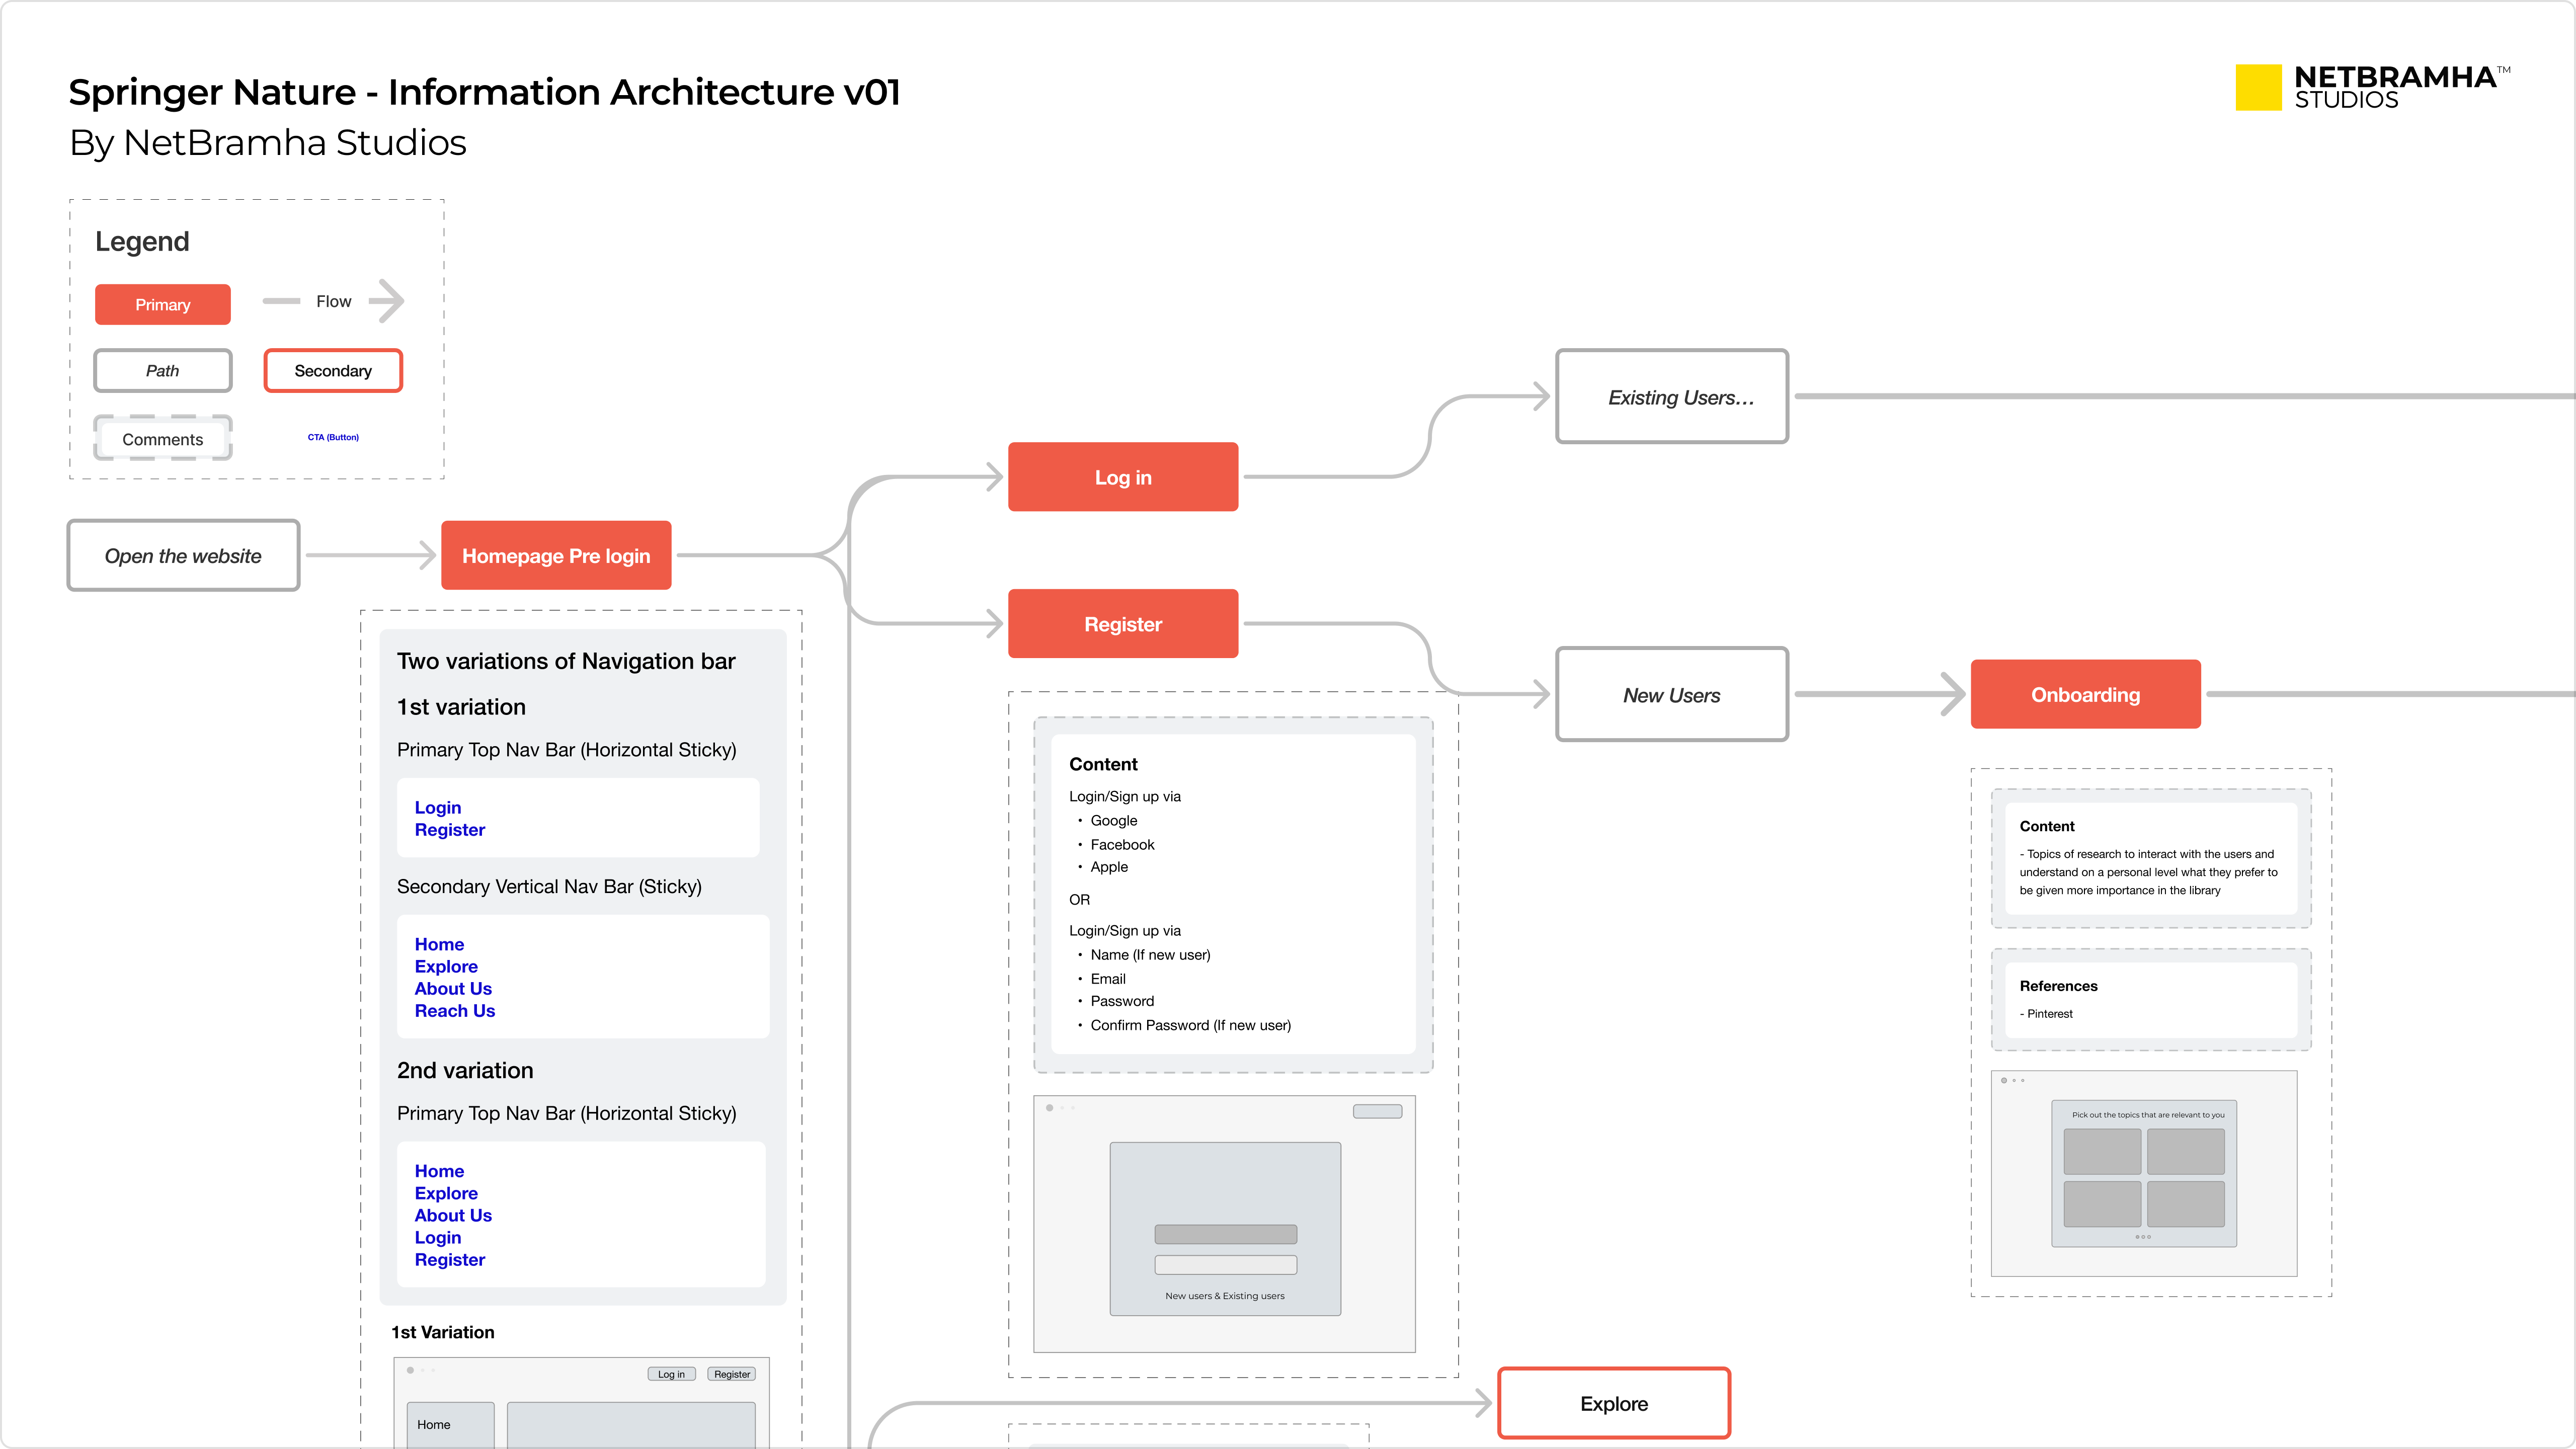Open the login form wireframe thumbnail
The height and width of the screenshot is (1449, 2576).
tap(1224, 1224)
